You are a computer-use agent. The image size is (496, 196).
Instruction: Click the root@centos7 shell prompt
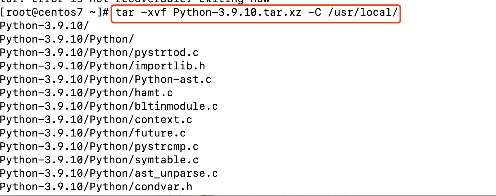click(x=54, y=13)
